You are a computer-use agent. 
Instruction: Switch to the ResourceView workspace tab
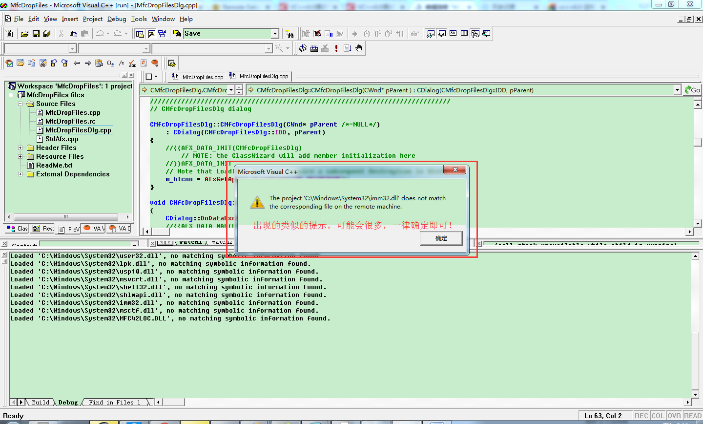pyautogui.click(x=43, y=228)
